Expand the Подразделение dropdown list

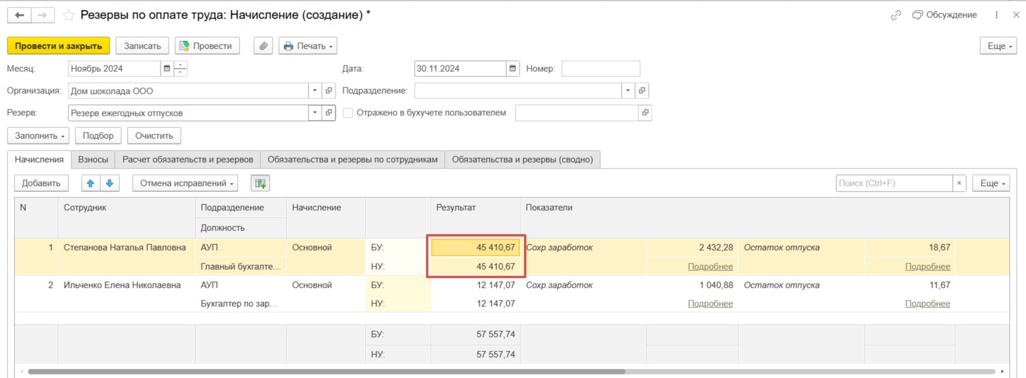[x=628, y=91]
